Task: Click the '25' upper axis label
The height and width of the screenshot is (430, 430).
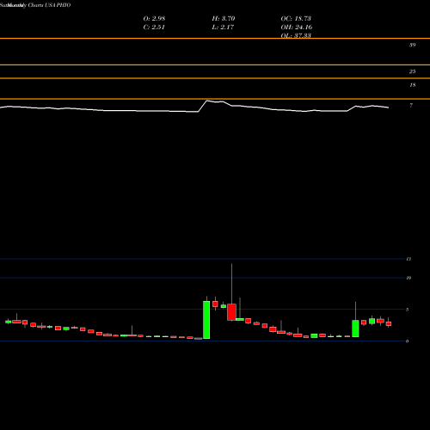Action: click(412, 71)
